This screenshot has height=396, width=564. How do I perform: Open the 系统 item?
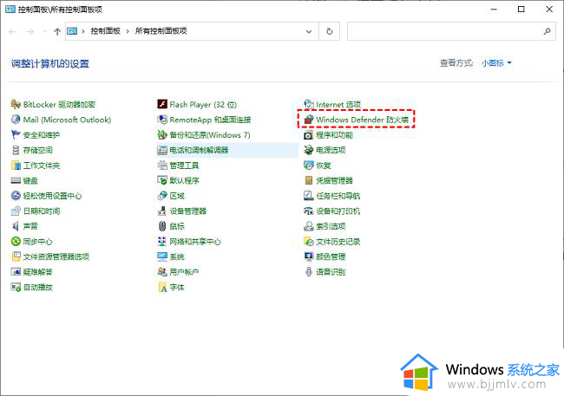(177, 256)
